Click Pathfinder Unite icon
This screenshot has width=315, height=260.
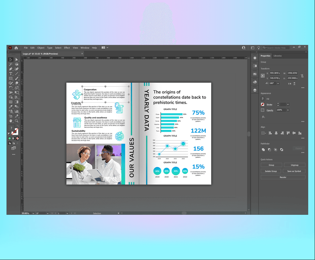[263, 150]
